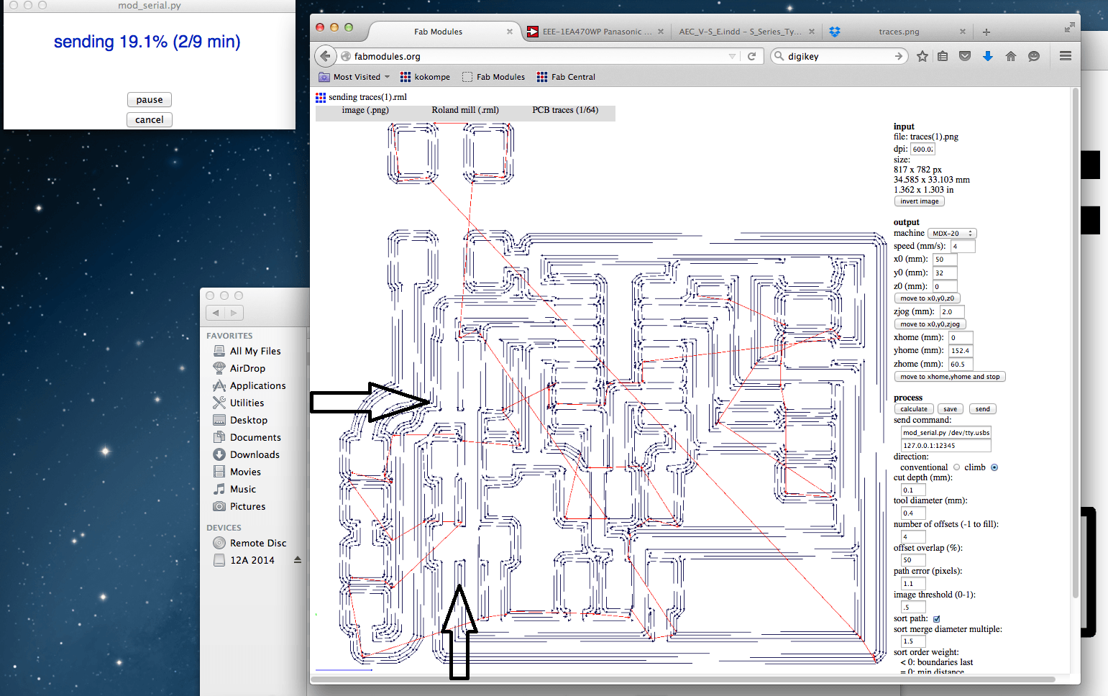Go to browser home page icon
This screenshot has width=1108, height=696.
[x=1011, y=56]
